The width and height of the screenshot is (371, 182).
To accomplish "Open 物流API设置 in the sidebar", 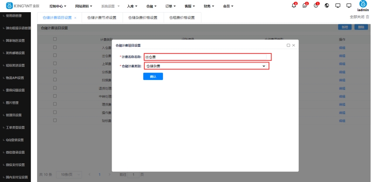I will pyautogui.click(x=15, y=78).
